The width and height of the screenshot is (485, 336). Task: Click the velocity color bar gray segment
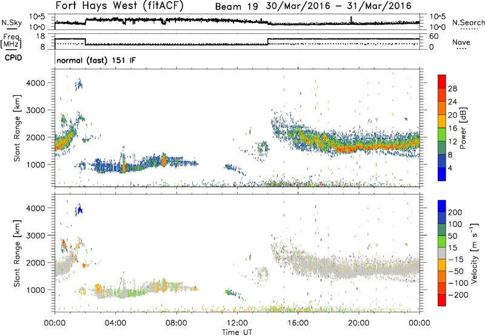(x=442, y=254)
